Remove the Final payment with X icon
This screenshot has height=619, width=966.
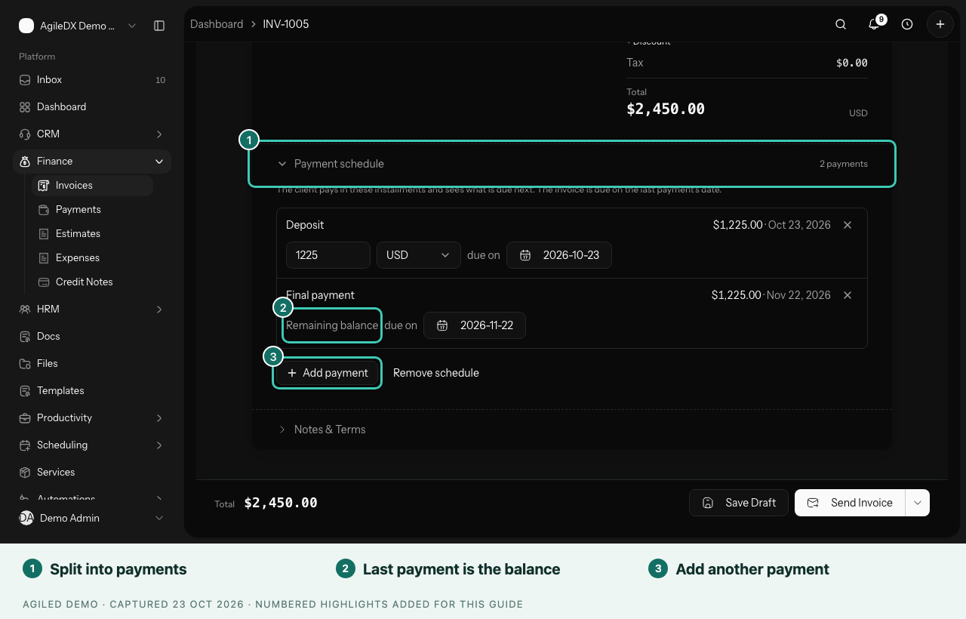point(848,295)
